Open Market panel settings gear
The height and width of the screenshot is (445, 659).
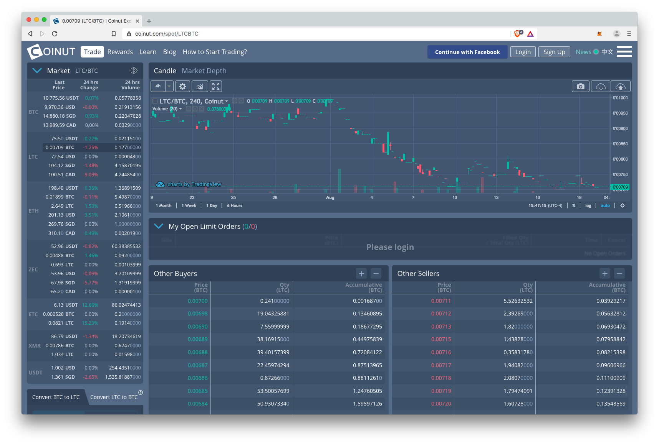tap(134, 71)
